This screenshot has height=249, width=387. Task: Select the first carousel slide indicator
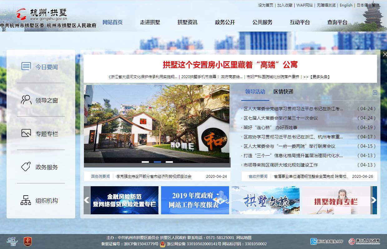pyautogui.click(x=145, y=162)
